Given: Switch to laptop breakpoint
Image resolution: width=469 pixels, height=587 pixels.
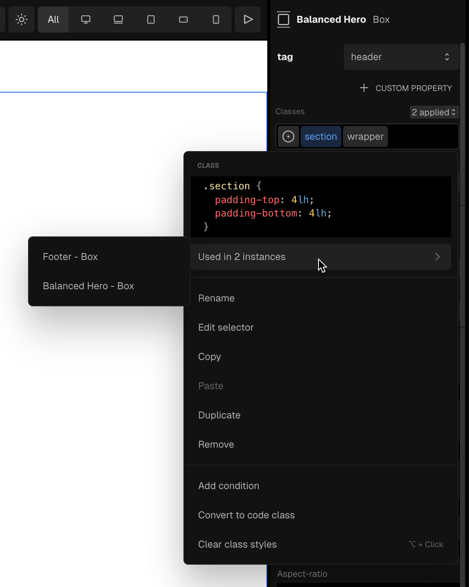Looking at the screenshot, I should [x=118, y=19].
